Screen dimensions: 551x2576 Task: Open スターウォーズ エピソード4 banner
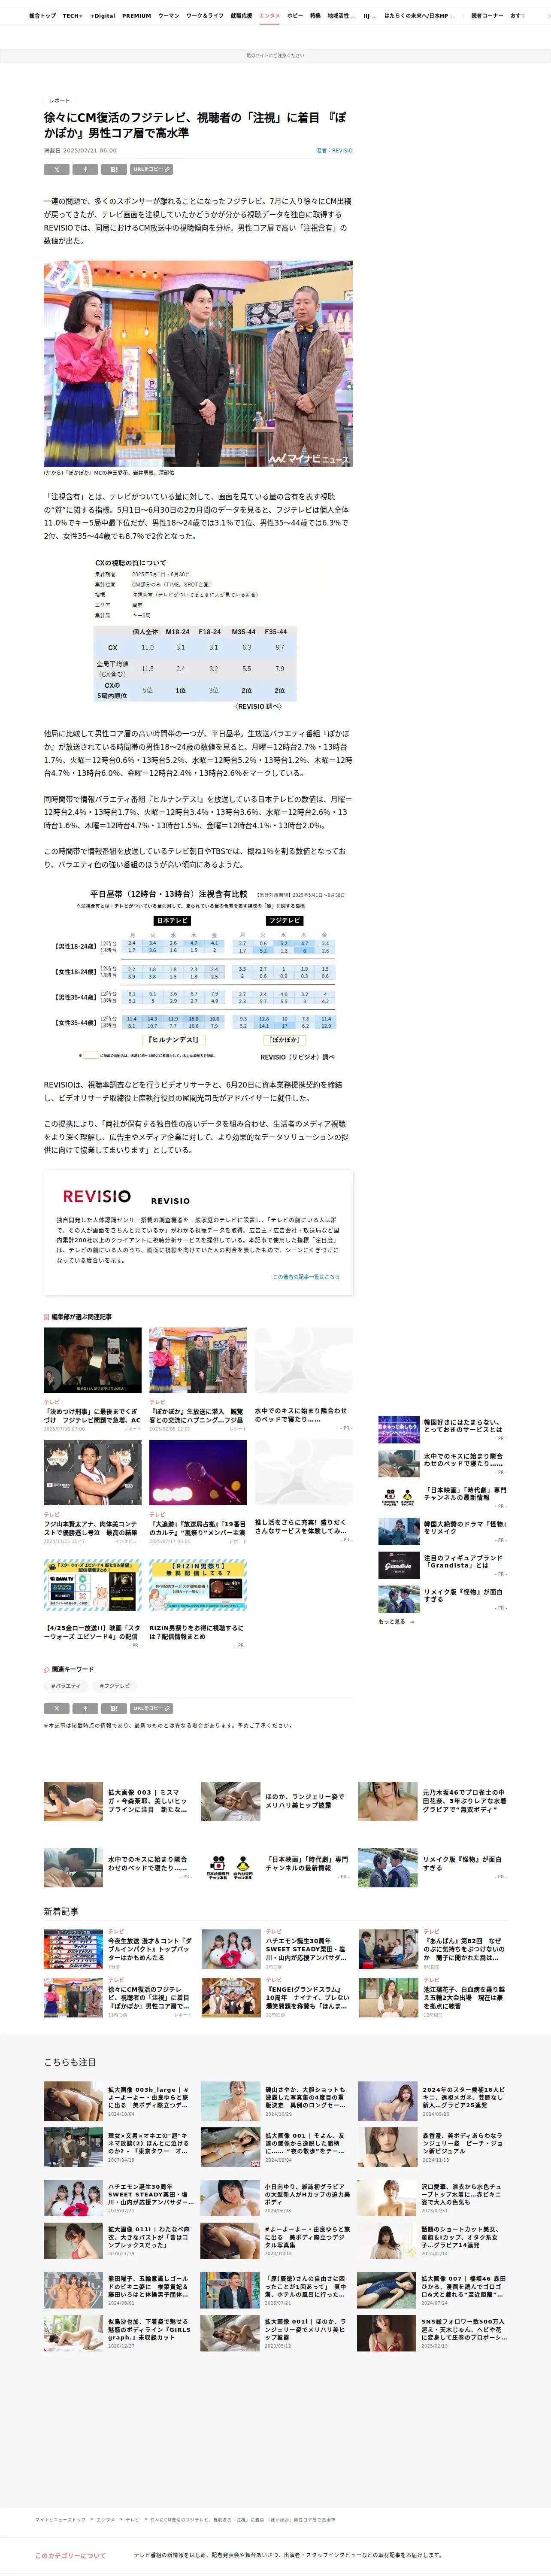(93, 1585)
